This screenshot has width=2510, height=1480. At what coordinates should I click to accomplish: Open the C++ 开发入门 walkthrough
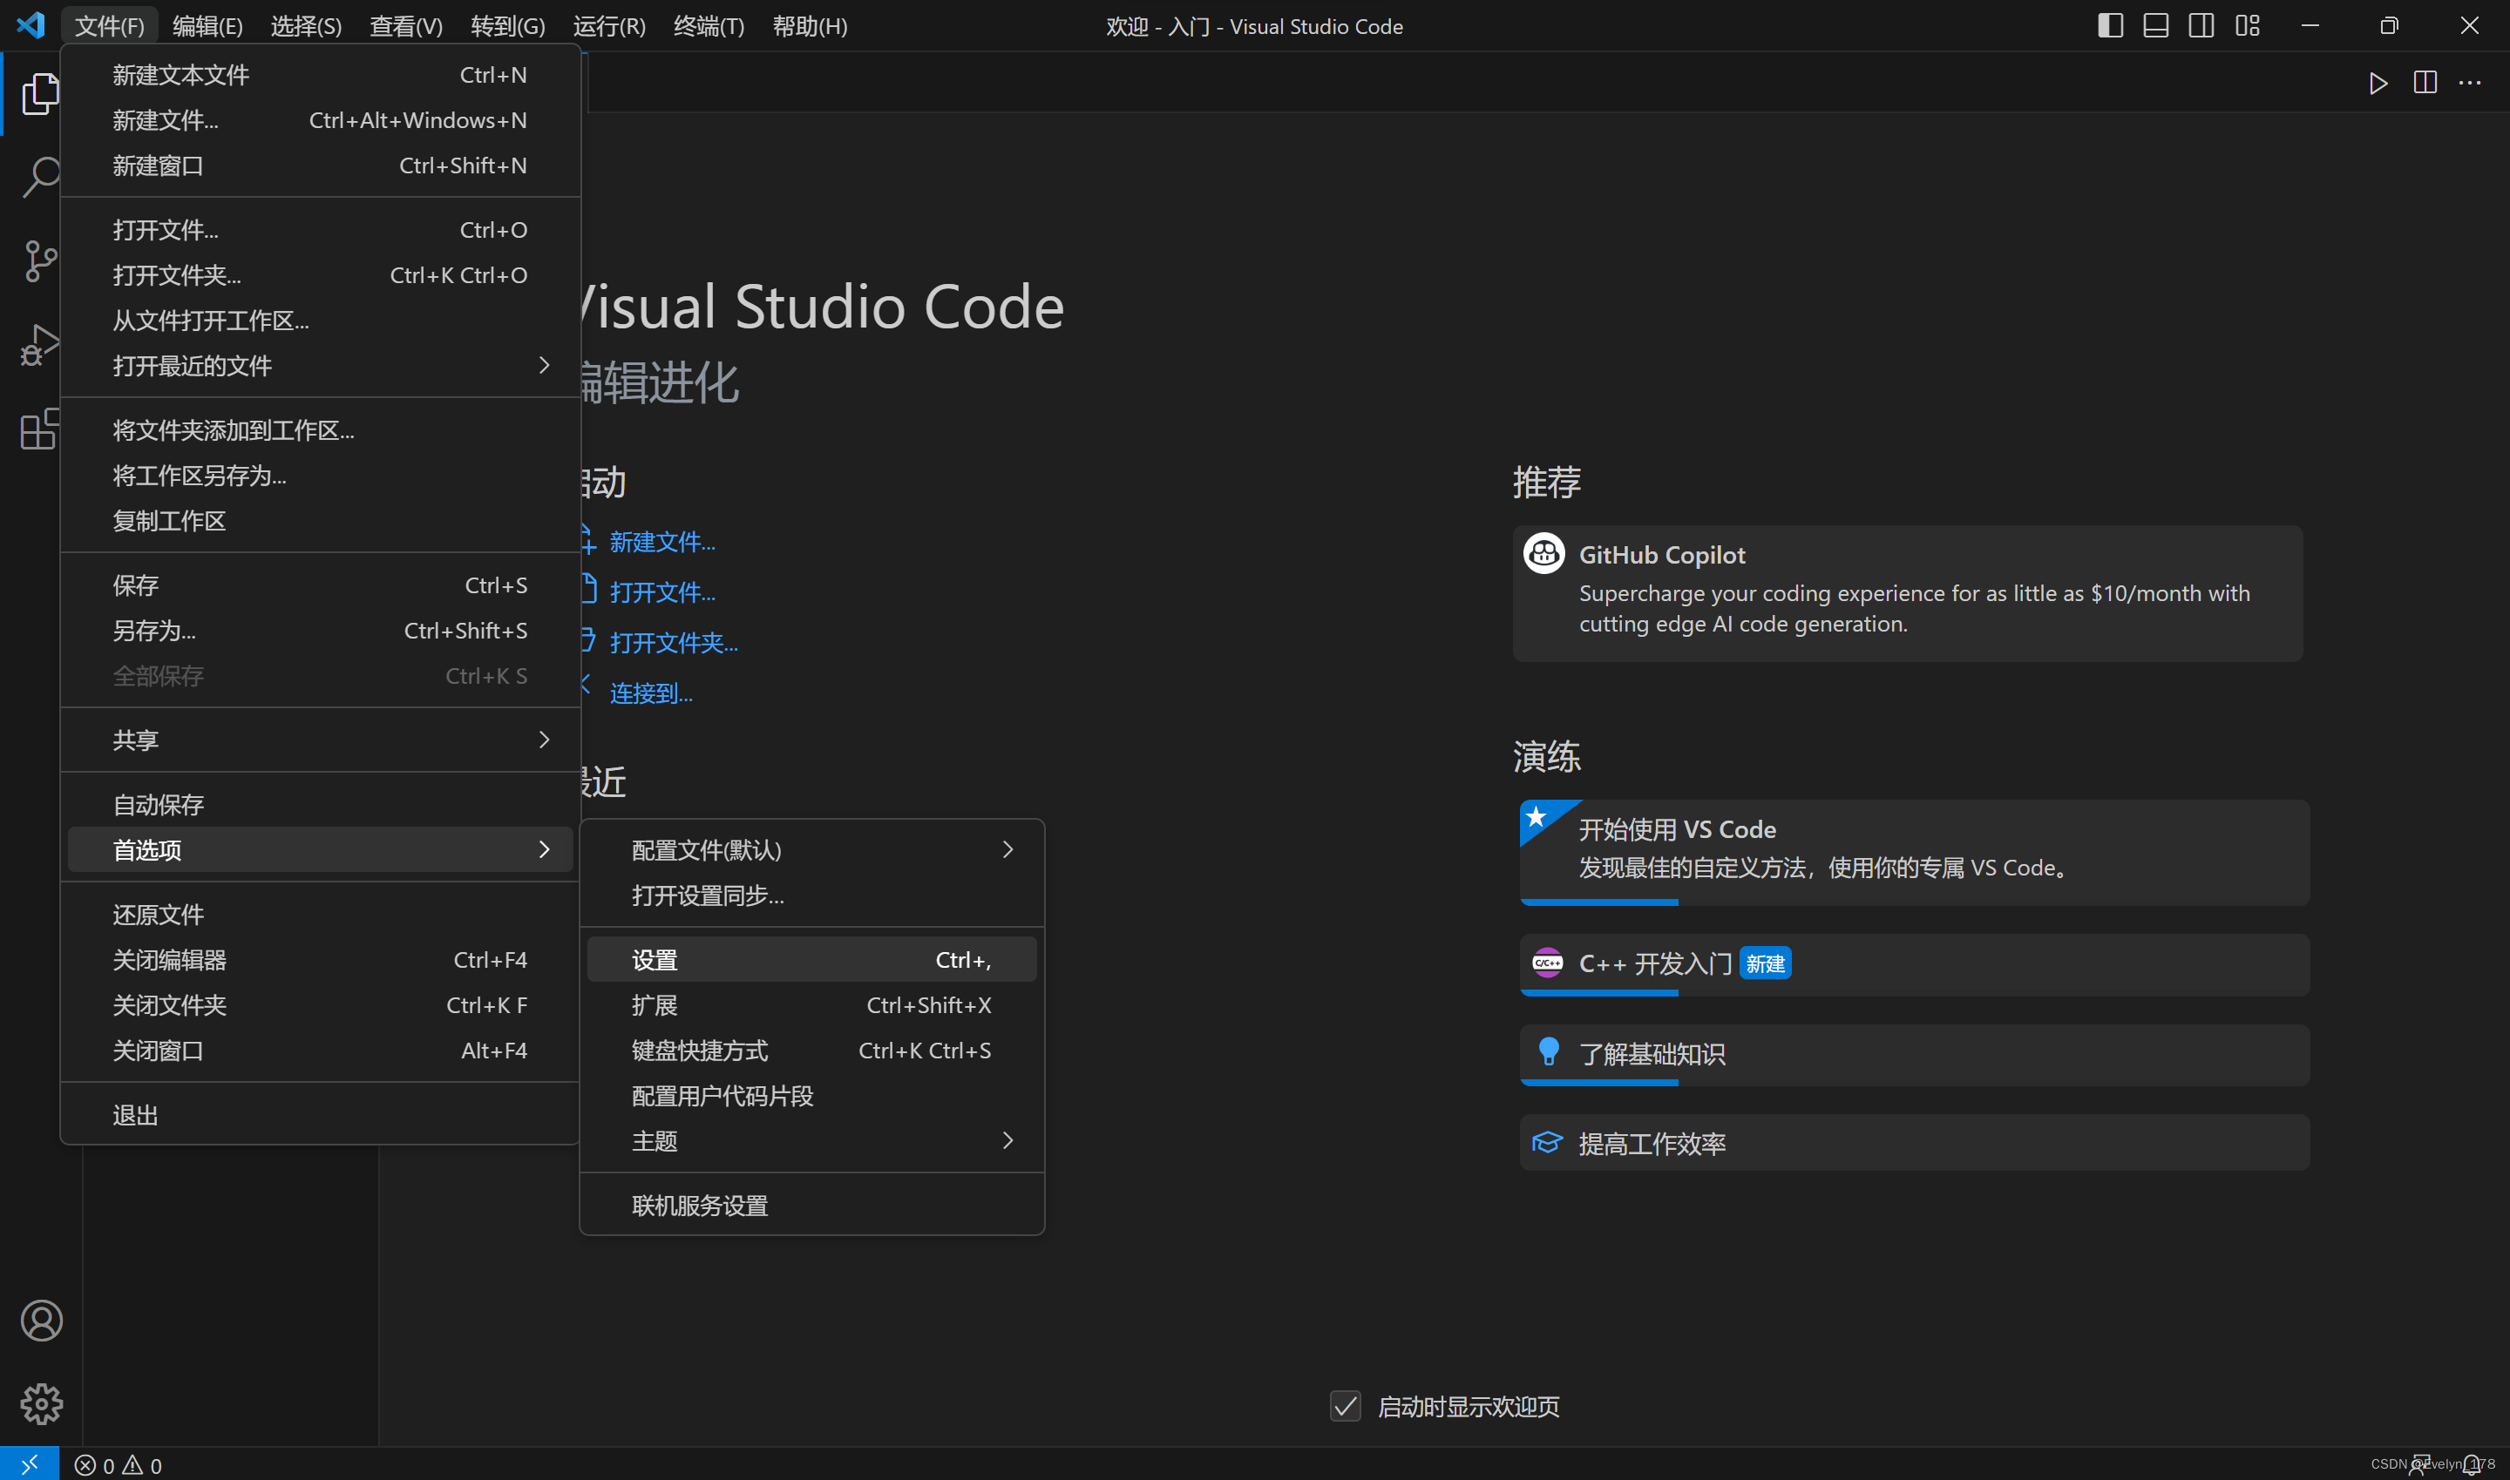(x=1654, y=963)
